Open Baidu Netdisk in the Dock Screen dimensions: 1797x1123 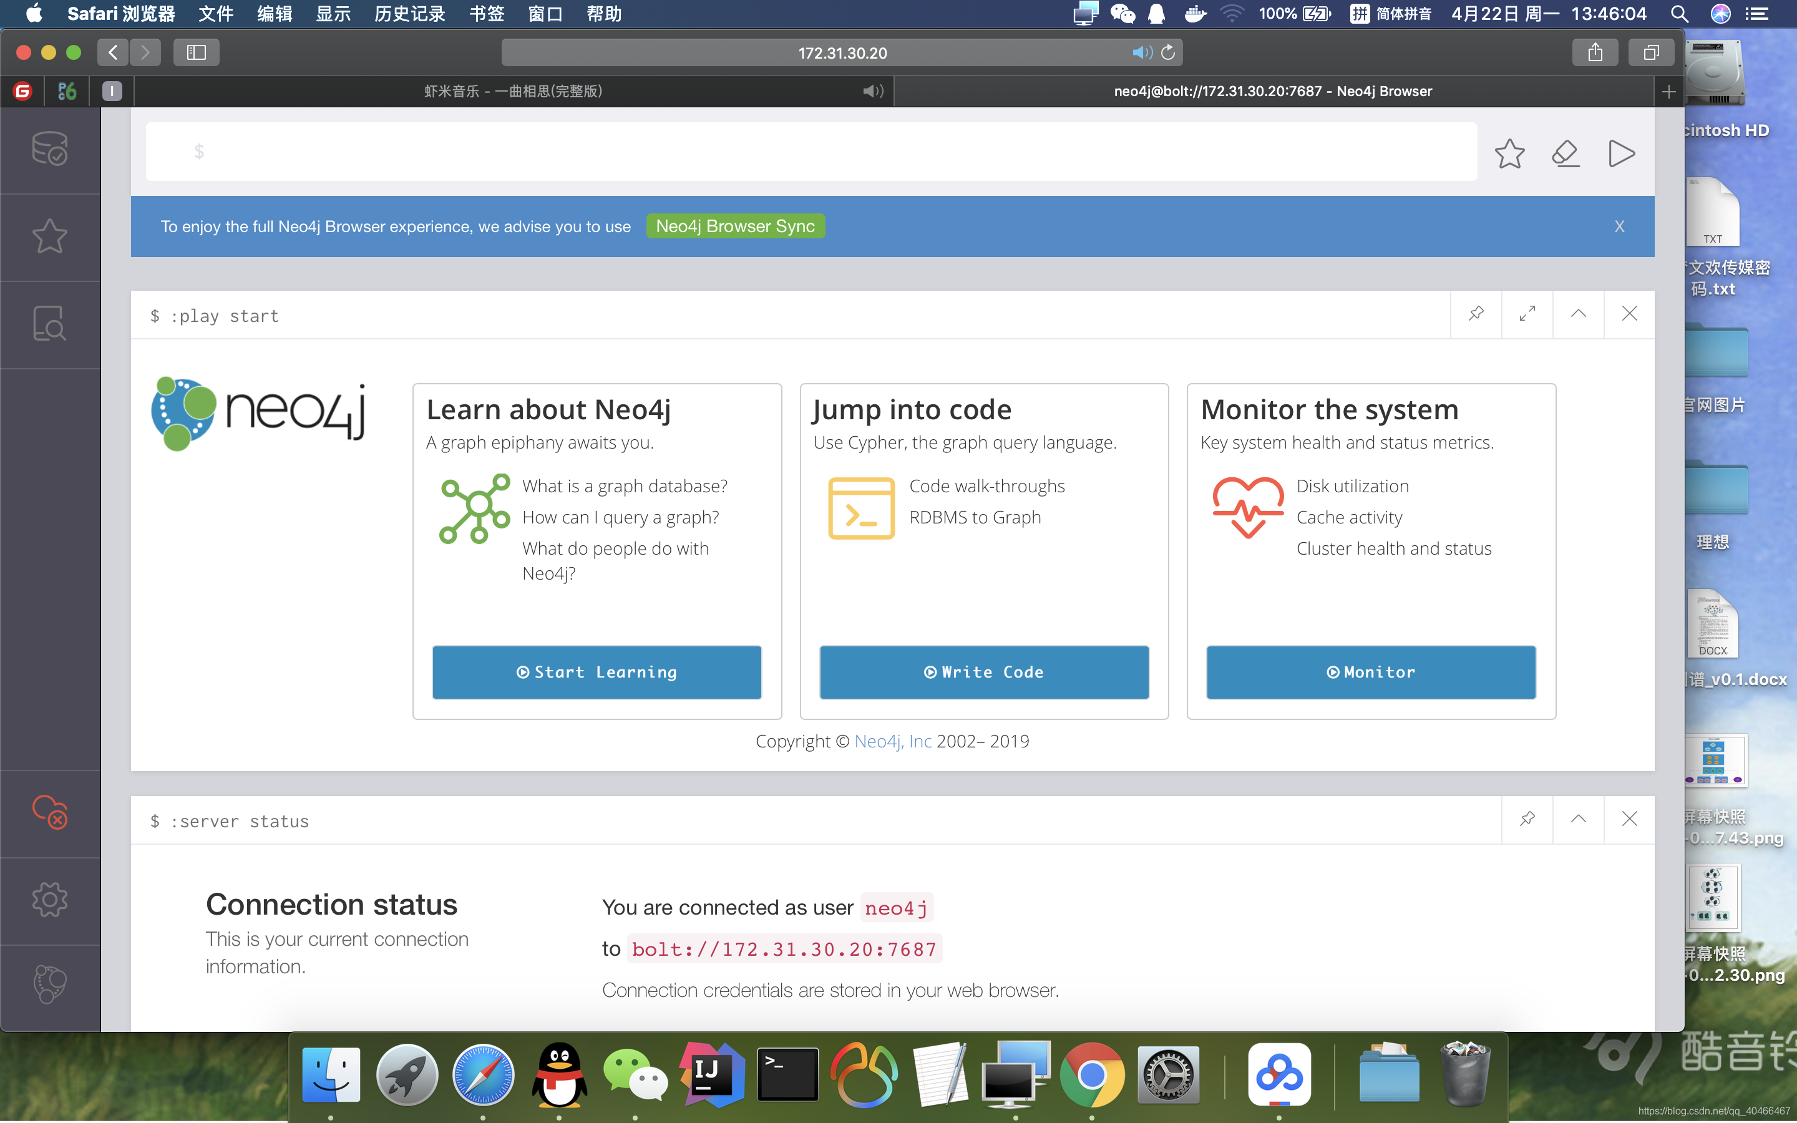(x=1278, y=1074)
